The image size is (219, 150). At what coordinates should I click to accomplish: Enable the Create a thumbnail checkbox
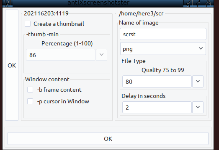click(x=28, y=24)
